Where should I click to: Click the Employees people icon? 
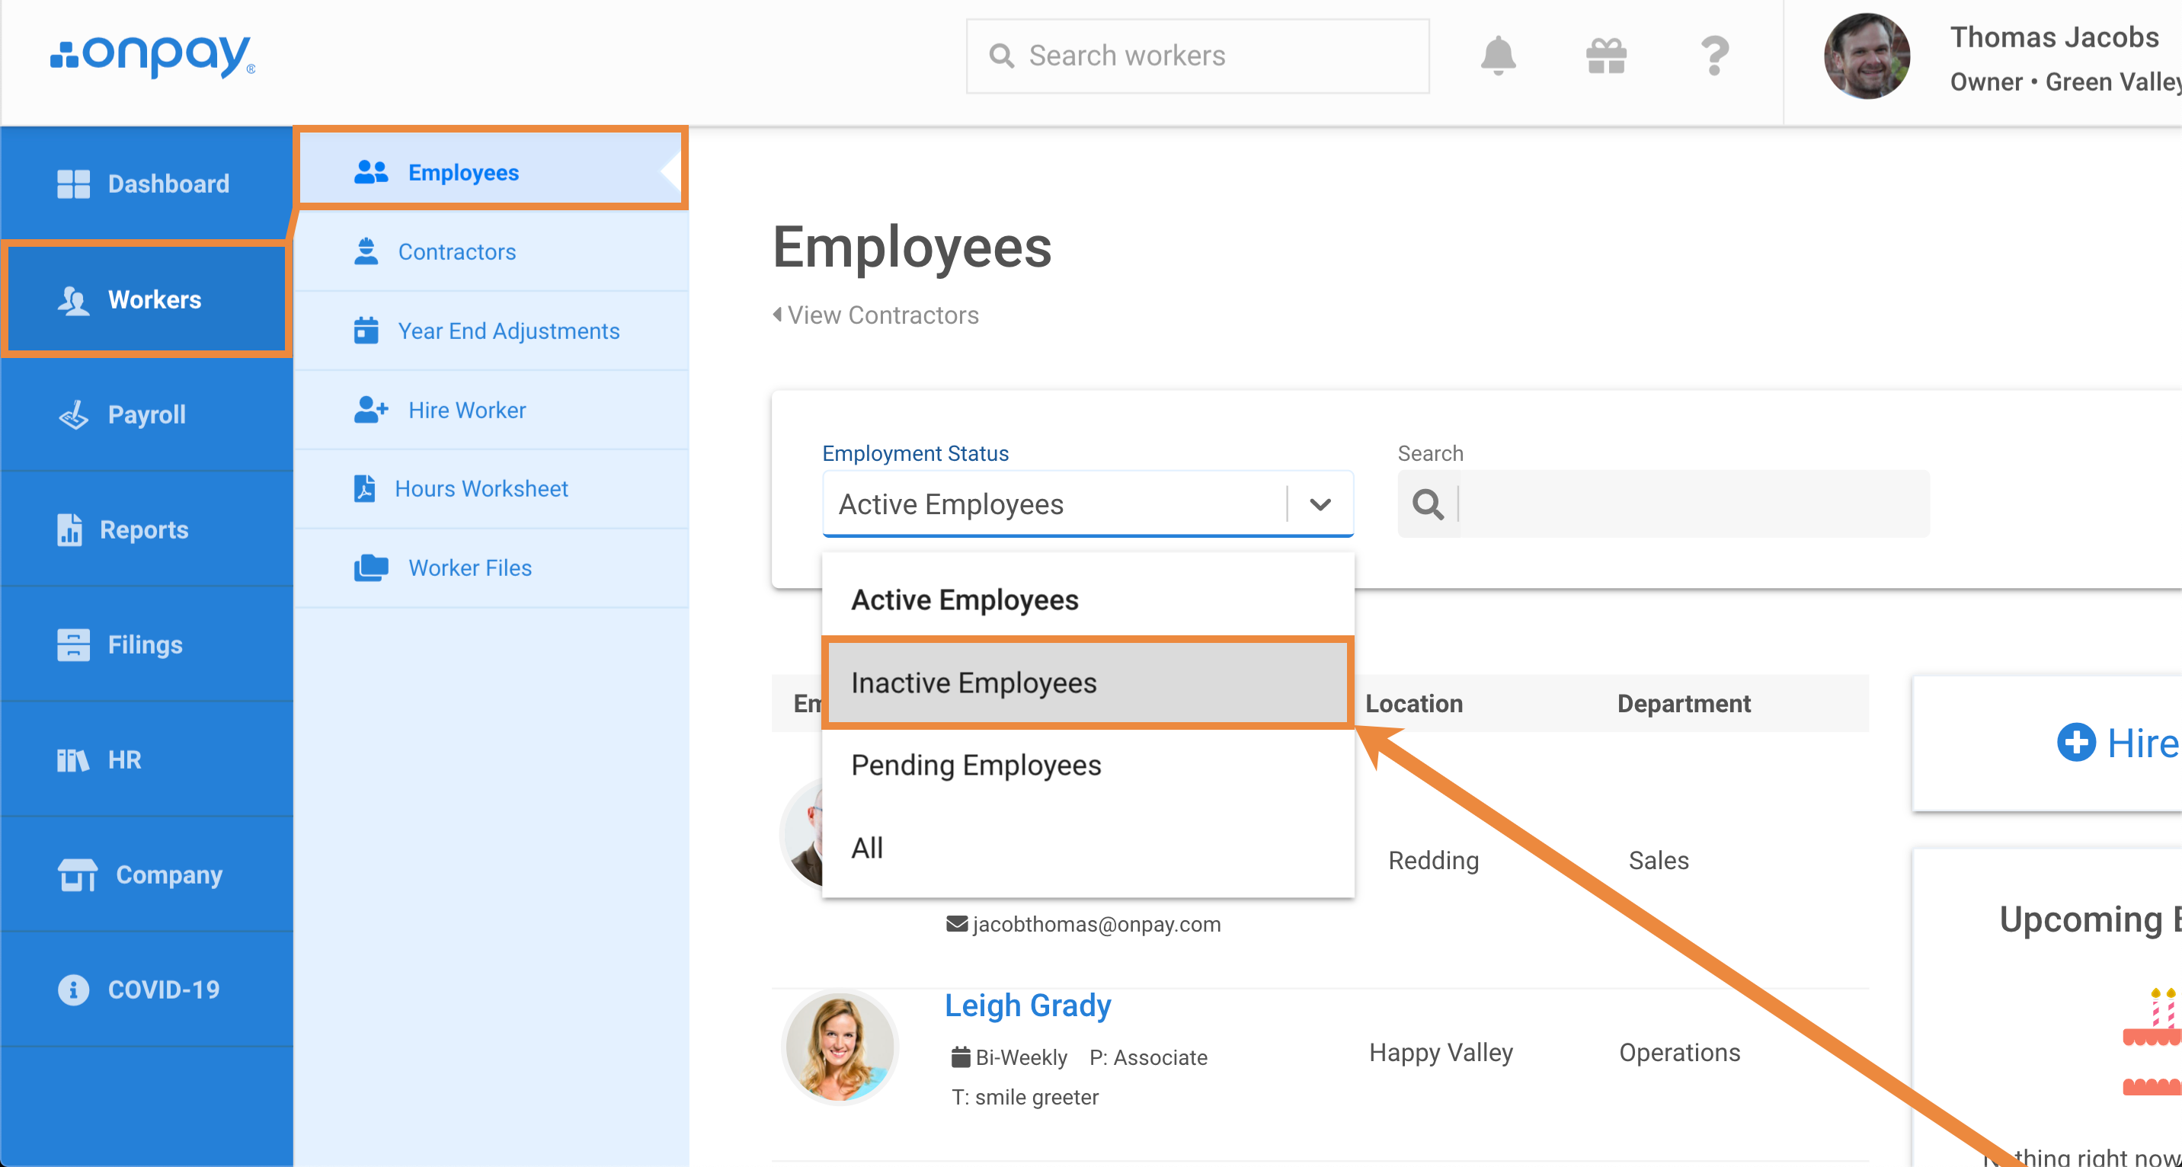click(371, 172)
